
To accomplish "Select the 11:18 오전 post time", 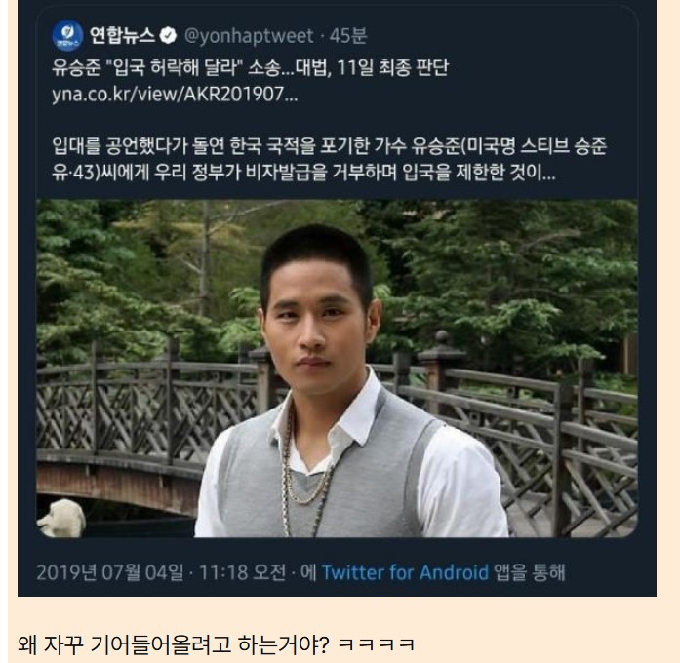I will pyautogui.click(x=242, y=572).
